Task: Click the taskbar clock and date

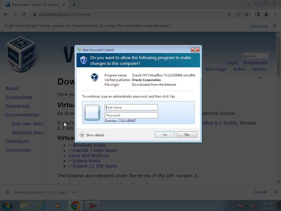Action: coord(267,206)
